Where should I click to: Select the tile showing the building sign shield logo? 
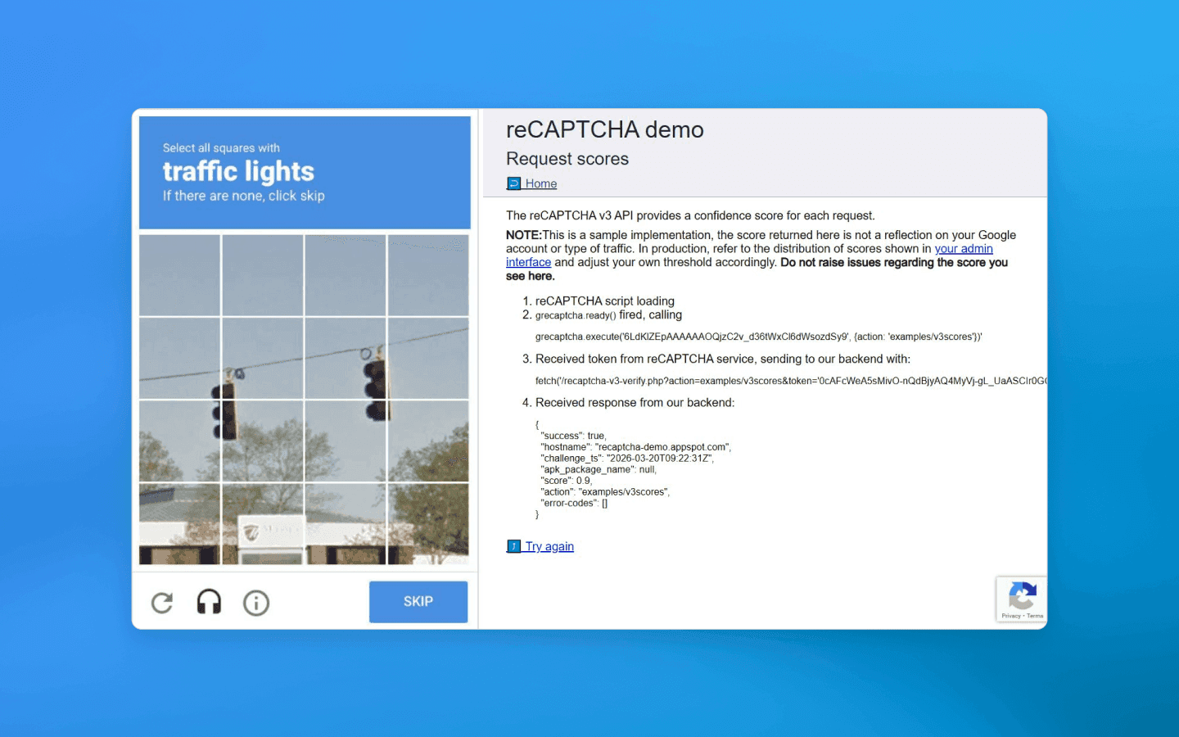click(262, 524)
